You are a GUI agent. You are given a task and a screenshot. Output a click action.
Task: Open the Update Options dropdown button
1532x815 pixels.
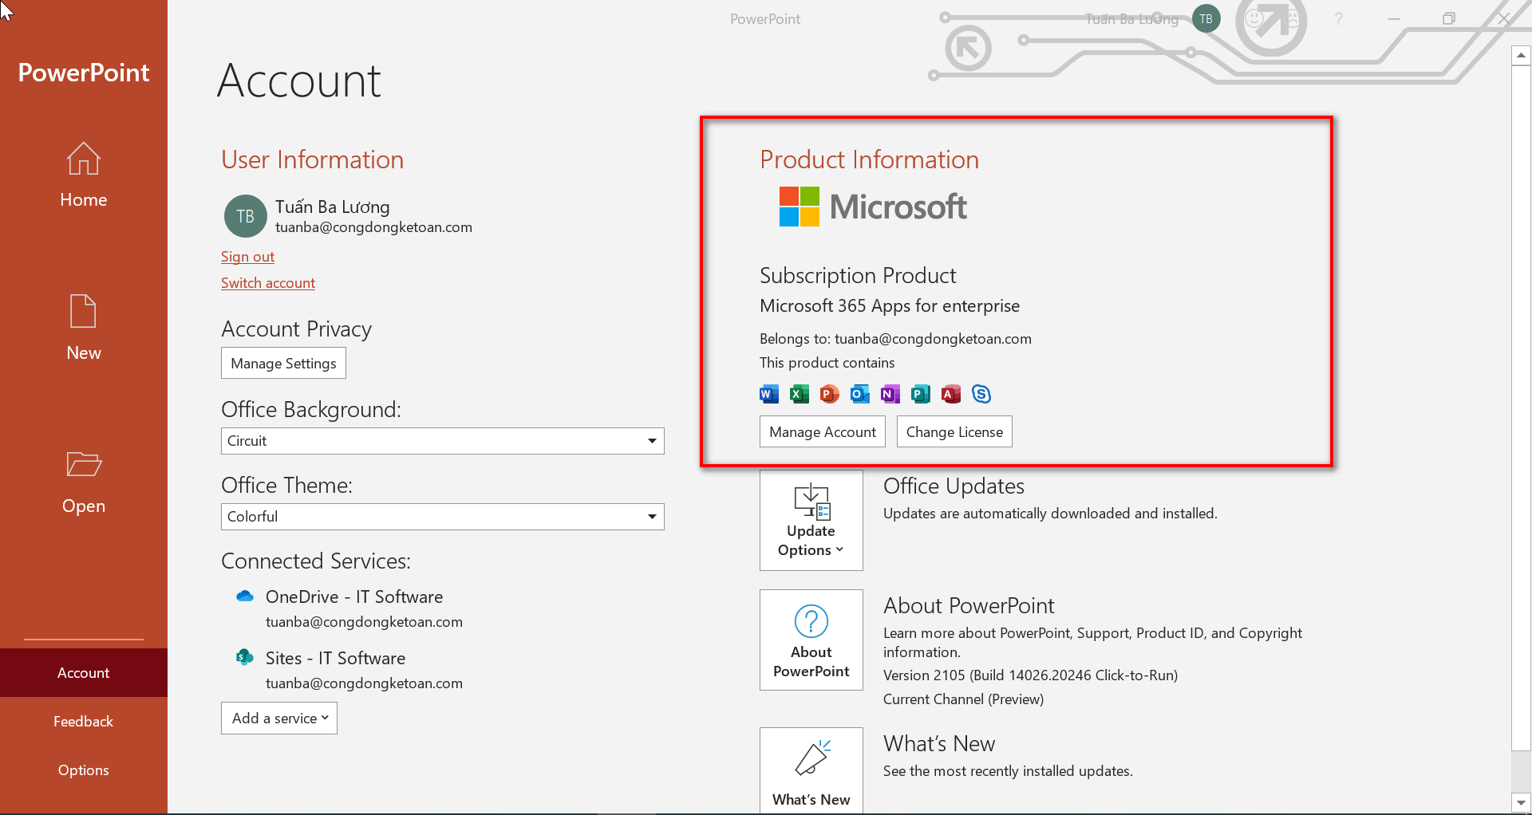(x=811, y=520)
